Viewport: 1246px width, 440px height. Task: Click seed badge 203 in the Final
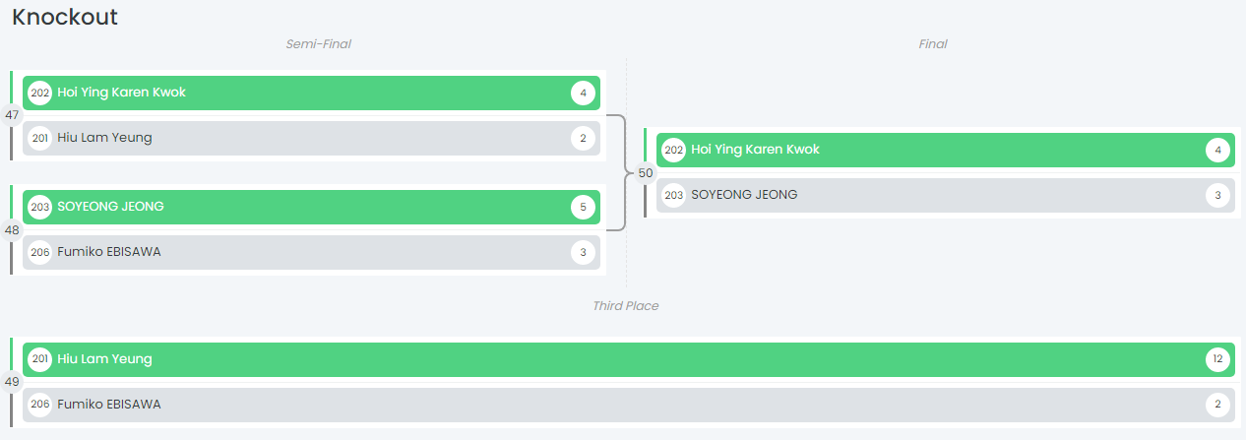(674, 196)
